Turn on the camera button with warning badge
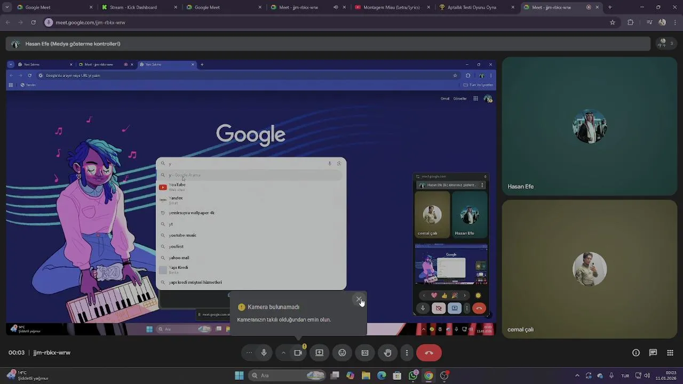 298,353
